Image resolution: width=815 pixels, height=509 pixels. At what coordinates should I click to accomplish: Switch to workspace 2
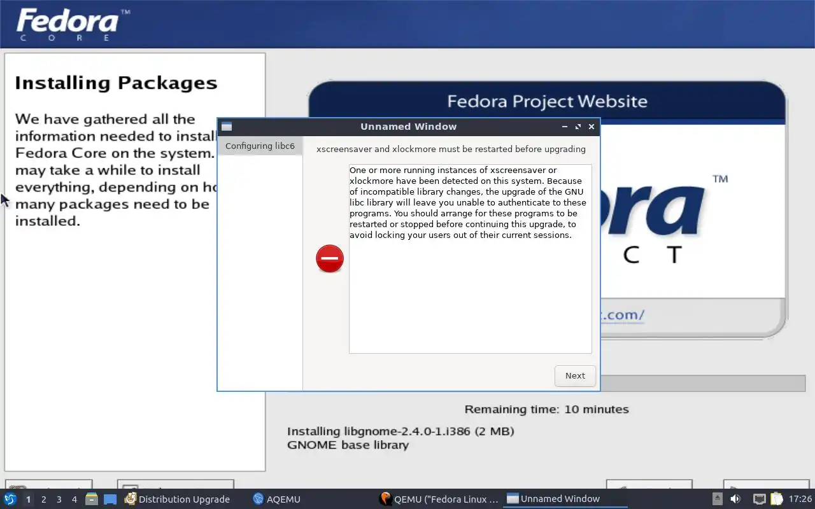43,499
